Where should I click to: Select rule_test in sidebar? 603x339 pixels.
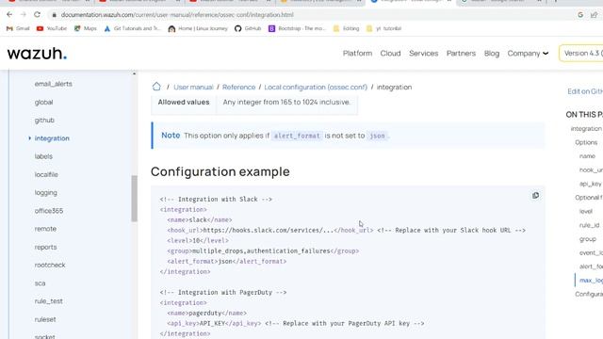click(48, 301)
